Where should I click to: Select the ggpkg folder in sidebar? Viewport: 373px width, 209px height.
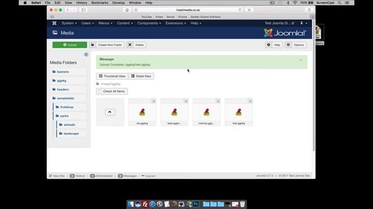[x=62, y=81]
